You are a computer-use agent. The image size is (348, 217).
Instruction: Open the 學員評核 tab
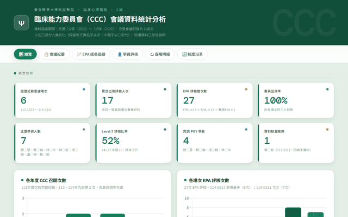[x=128, y=54]
